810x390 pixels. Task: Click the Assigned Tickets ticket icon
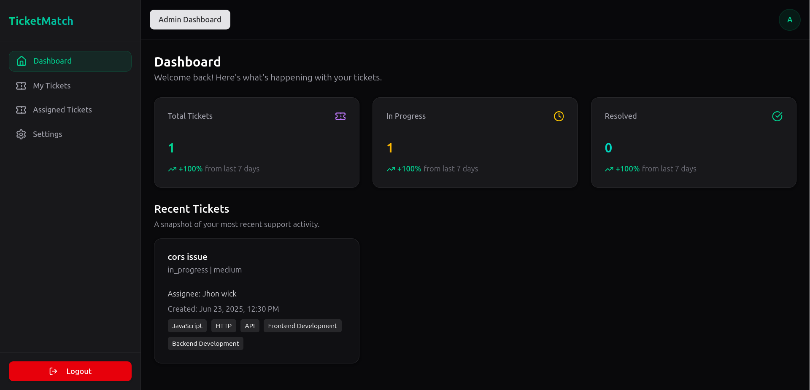(21, 110)
